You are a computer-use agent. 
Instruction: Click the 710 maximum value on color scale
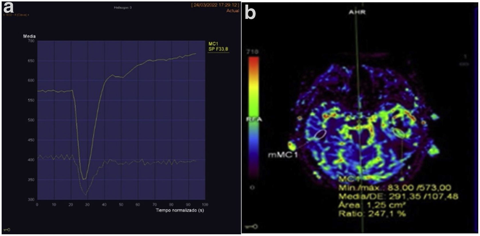tap(252, 52)
